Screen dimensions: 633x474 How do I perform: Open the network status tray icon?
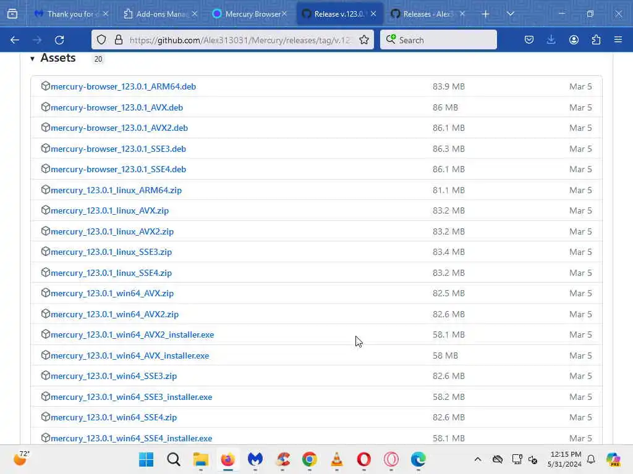point(517,459)
